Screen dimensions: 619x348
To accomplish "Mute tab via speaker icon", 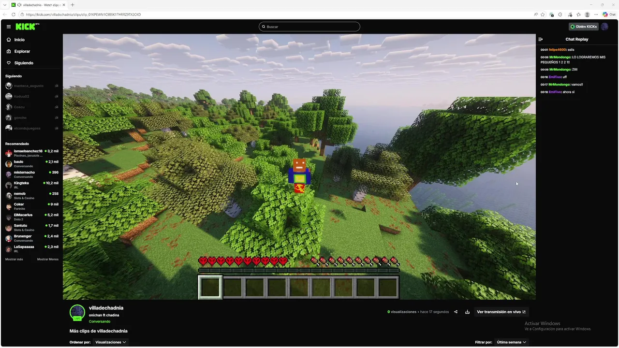I will tap(20, 5).
